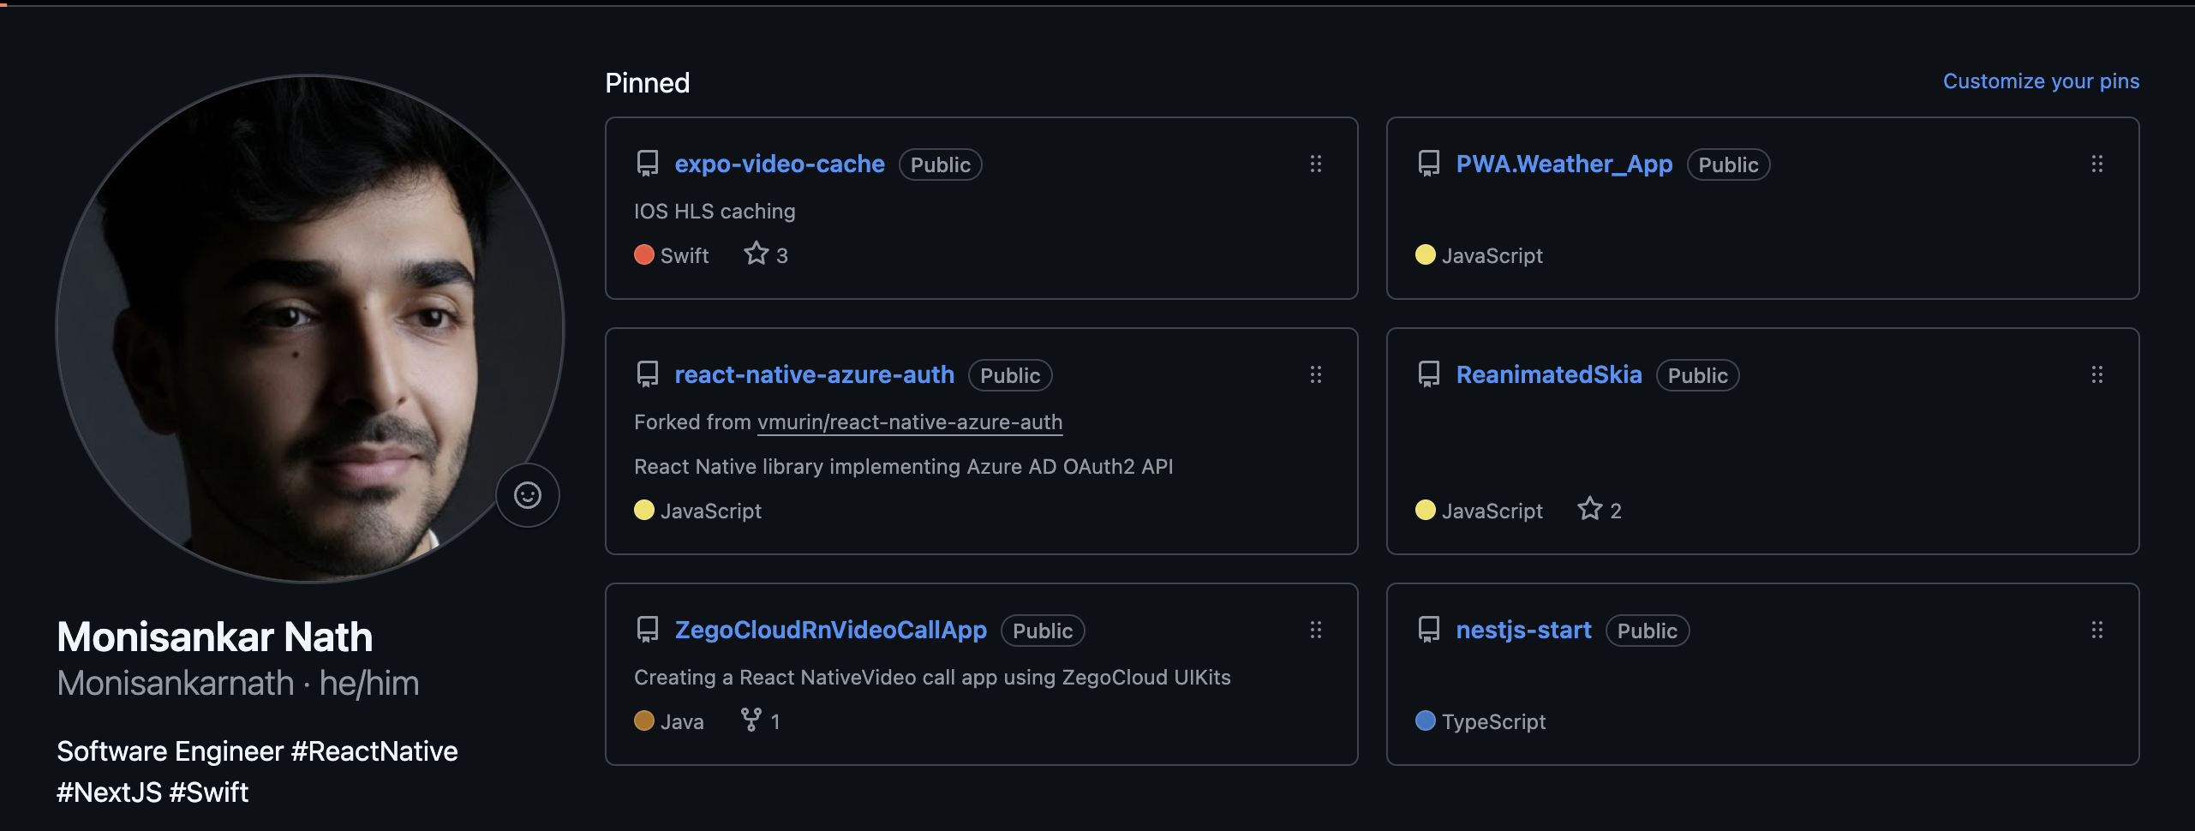Click the fork icon on ZegoCloudRnVideoCallApp
2195x831 pixels.
point(751,720)
